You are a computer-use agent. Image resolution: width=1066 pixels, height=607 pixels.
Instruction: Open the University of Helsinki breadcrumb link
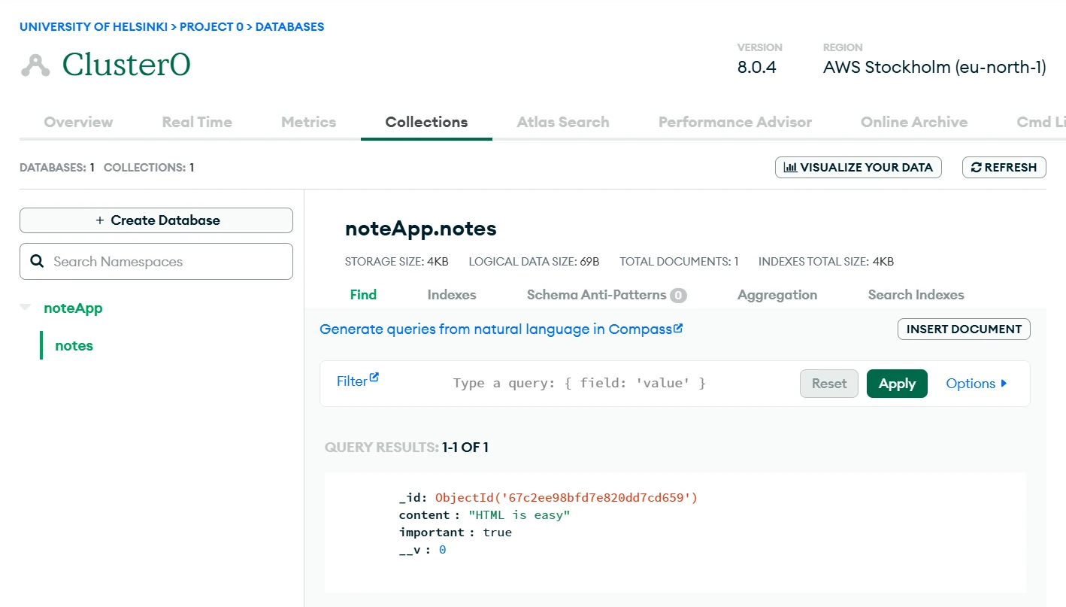pyautogui.click(x=93, y=26)
